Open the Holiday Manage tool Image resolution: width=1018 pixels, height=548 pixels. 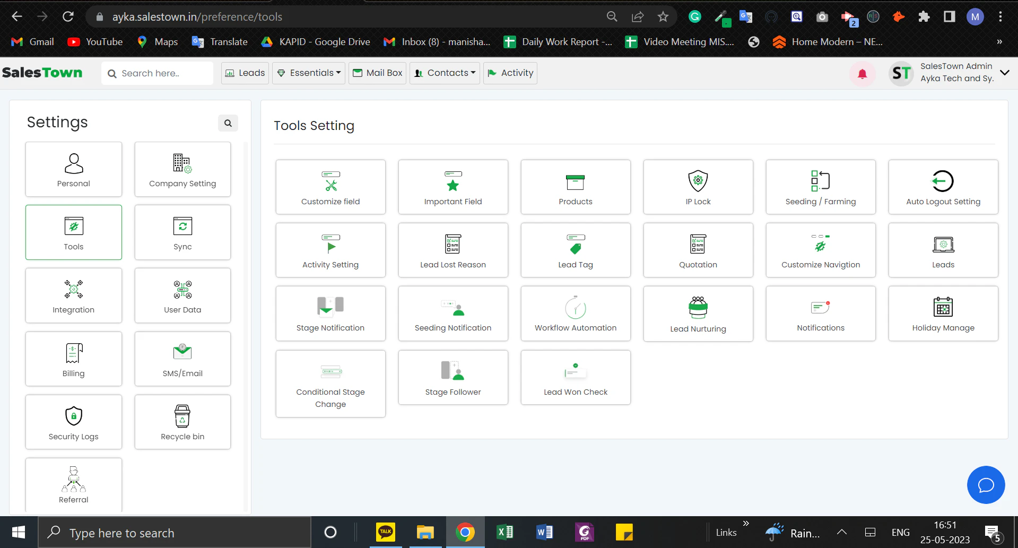tap(942, 313)
